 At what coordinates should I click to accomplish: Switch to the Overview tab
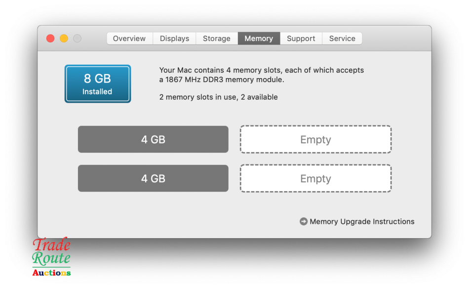tap(129, 39)
